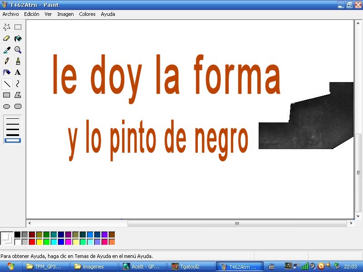
Task: Select the Pencil tool
Action: click(7, 61)
